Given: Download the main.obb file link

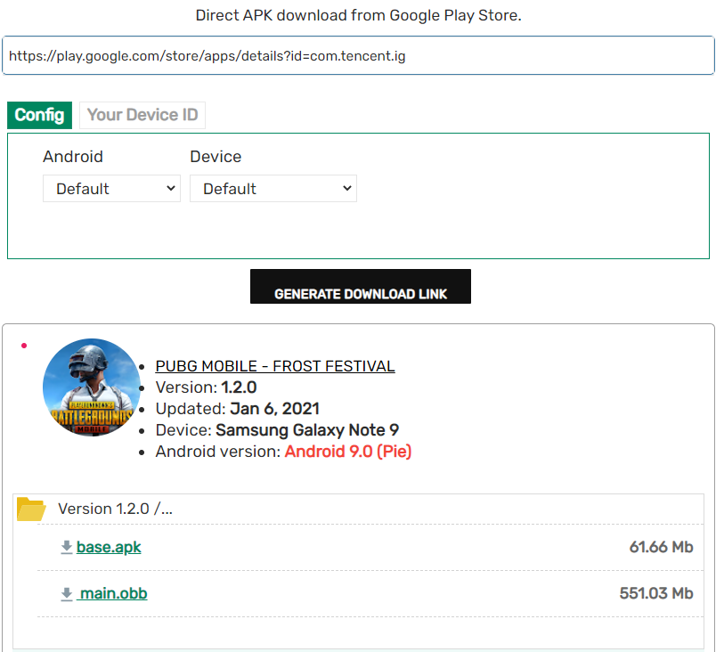Looking at the screenshot, I should (x=113, y=593).
